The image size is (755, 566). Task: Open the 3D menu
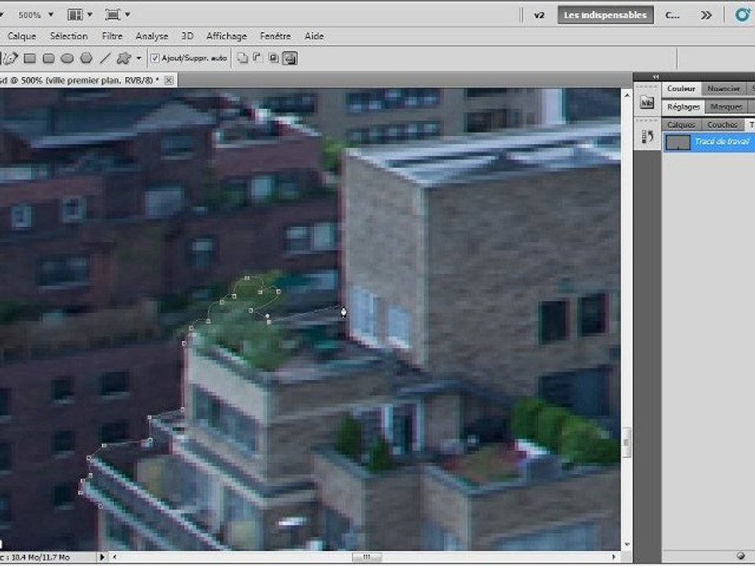pos(187,36)
